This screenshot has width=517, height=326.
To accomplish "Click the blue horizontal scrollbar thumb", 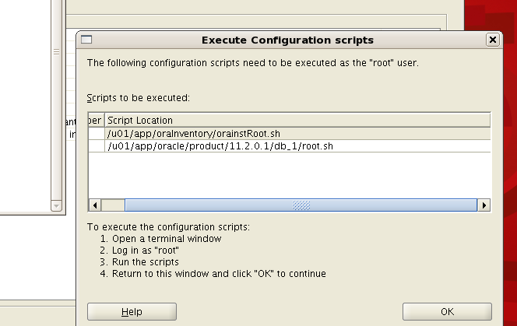I will [301, 205].
